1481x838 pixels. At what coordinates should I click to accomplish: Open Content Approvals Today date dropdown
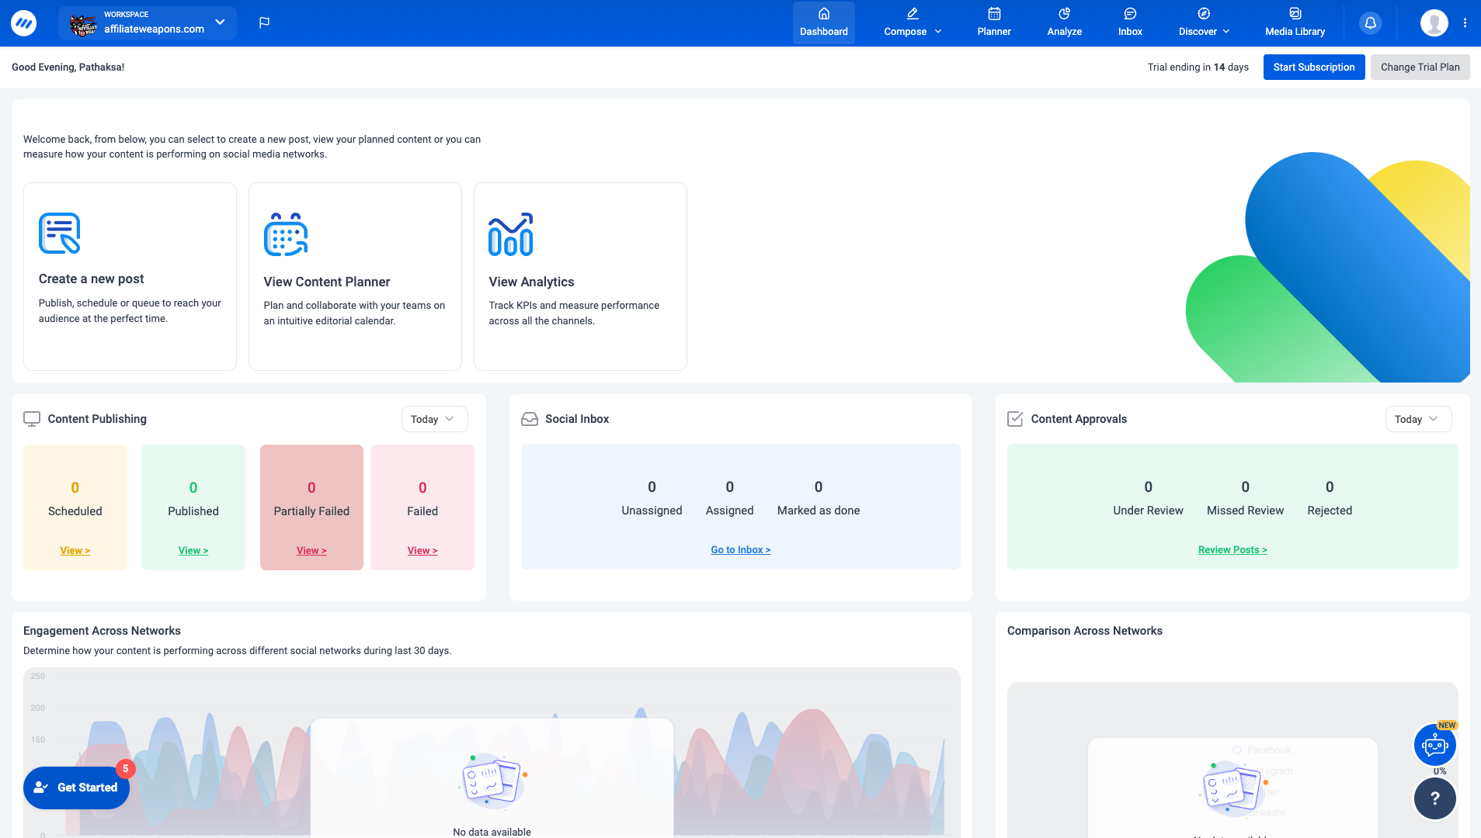point(1417,419)
